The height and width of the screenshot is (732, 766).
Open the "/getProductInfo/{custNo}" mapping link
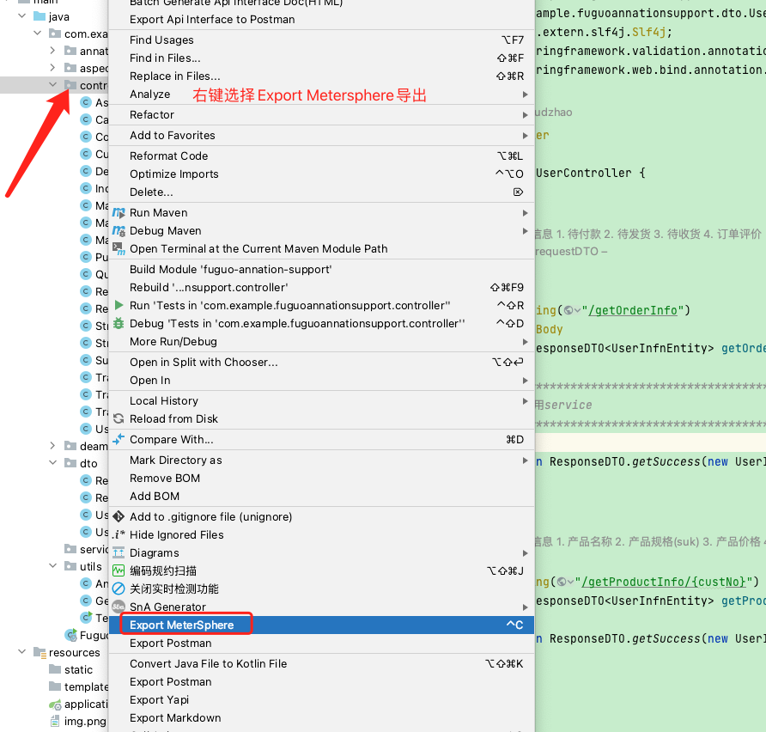(664, 582)
